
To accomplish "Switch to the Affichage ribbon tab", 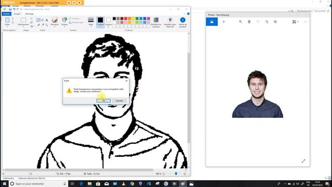I will point(29,14).
